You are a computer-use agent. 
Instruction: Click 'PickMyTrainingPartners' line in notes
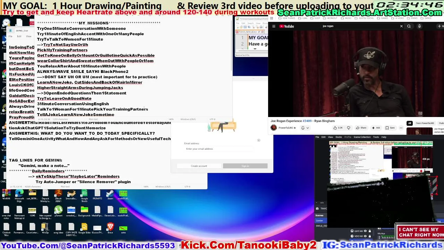point(62,50)
